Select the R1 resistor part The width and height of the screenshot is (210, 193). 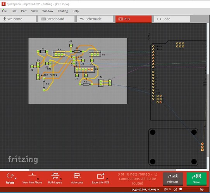77,51
